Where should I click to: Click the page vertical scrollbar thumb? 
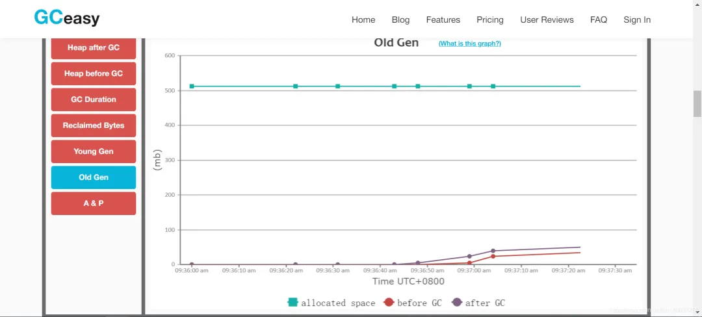pyautogui.click(x=697, y=104)
